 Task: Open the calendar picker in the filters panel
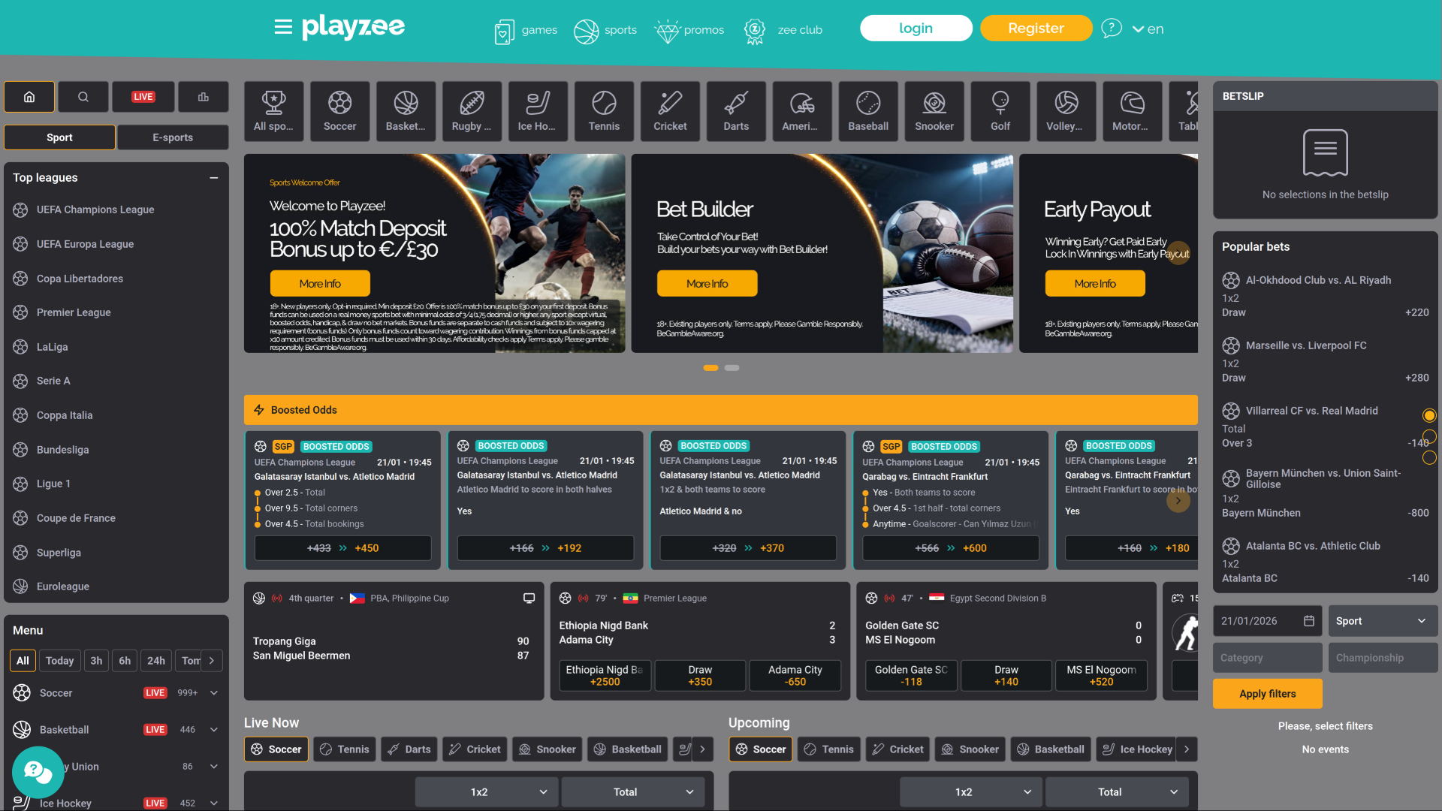pos(1308,621)
